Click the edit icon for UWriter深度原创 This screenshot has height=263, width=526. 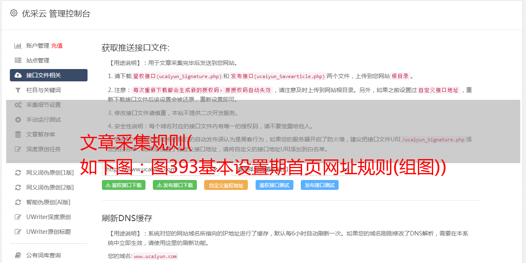18,217
